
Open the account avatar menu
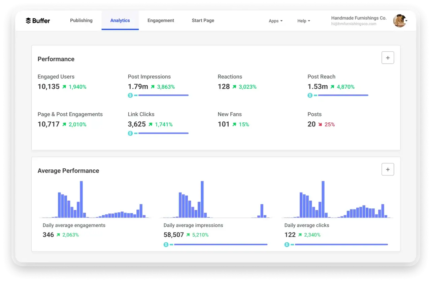400,21
